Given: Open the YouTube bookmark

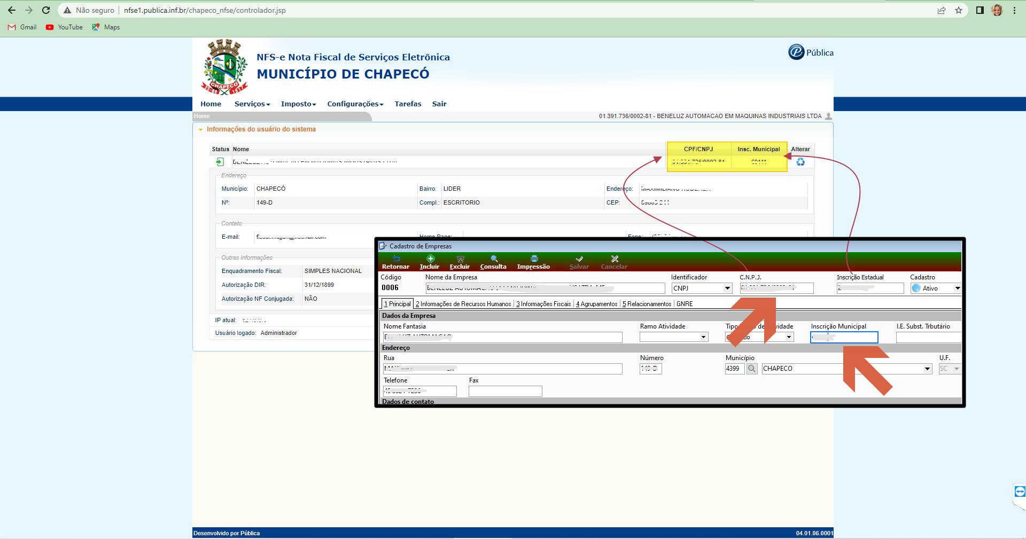Looking at the screenshot, I should 64,27.
